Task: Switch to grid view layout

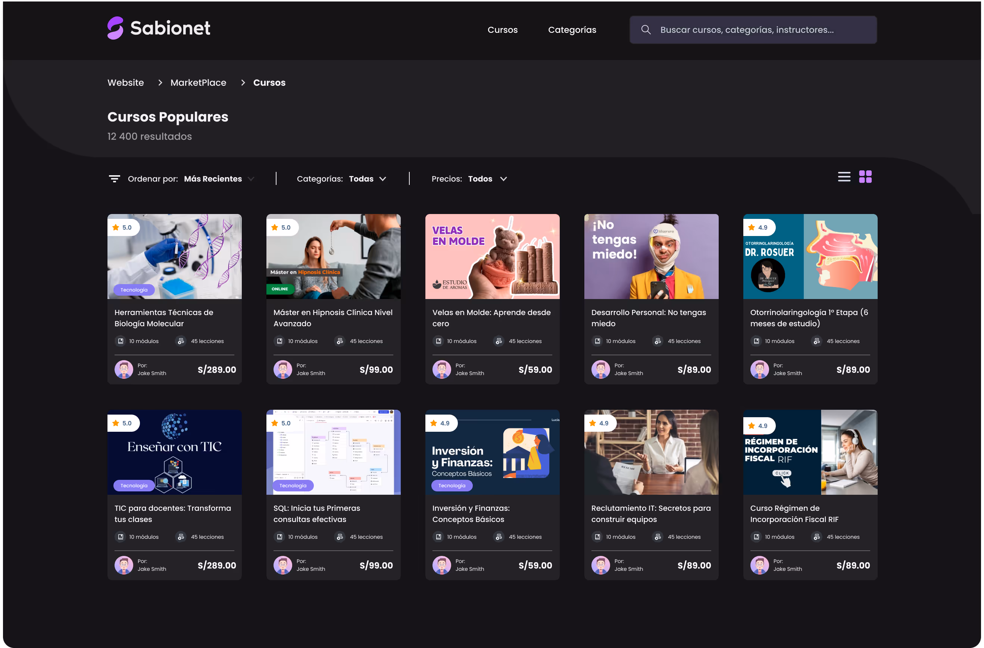Action: (865, 177)
